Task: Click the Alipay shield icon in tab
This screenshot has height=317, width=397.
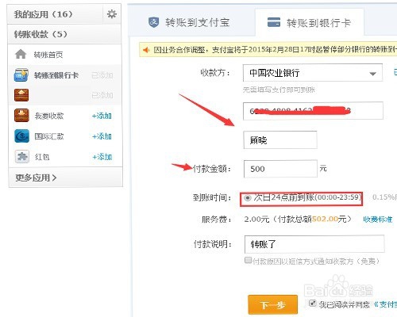Action: tap(153, 22)
